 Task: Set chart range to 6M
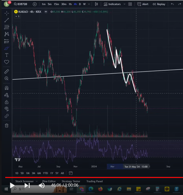pos(39,173)
